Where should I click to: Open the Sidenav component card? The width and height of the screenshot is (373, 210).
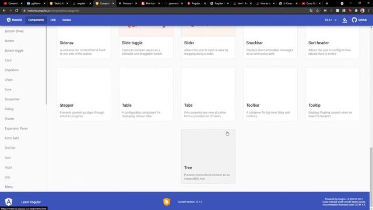coord(84,43)
